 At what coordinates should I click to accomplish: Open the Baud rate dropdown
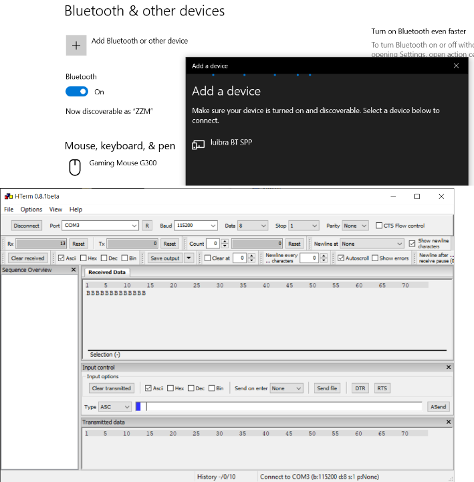196,226
